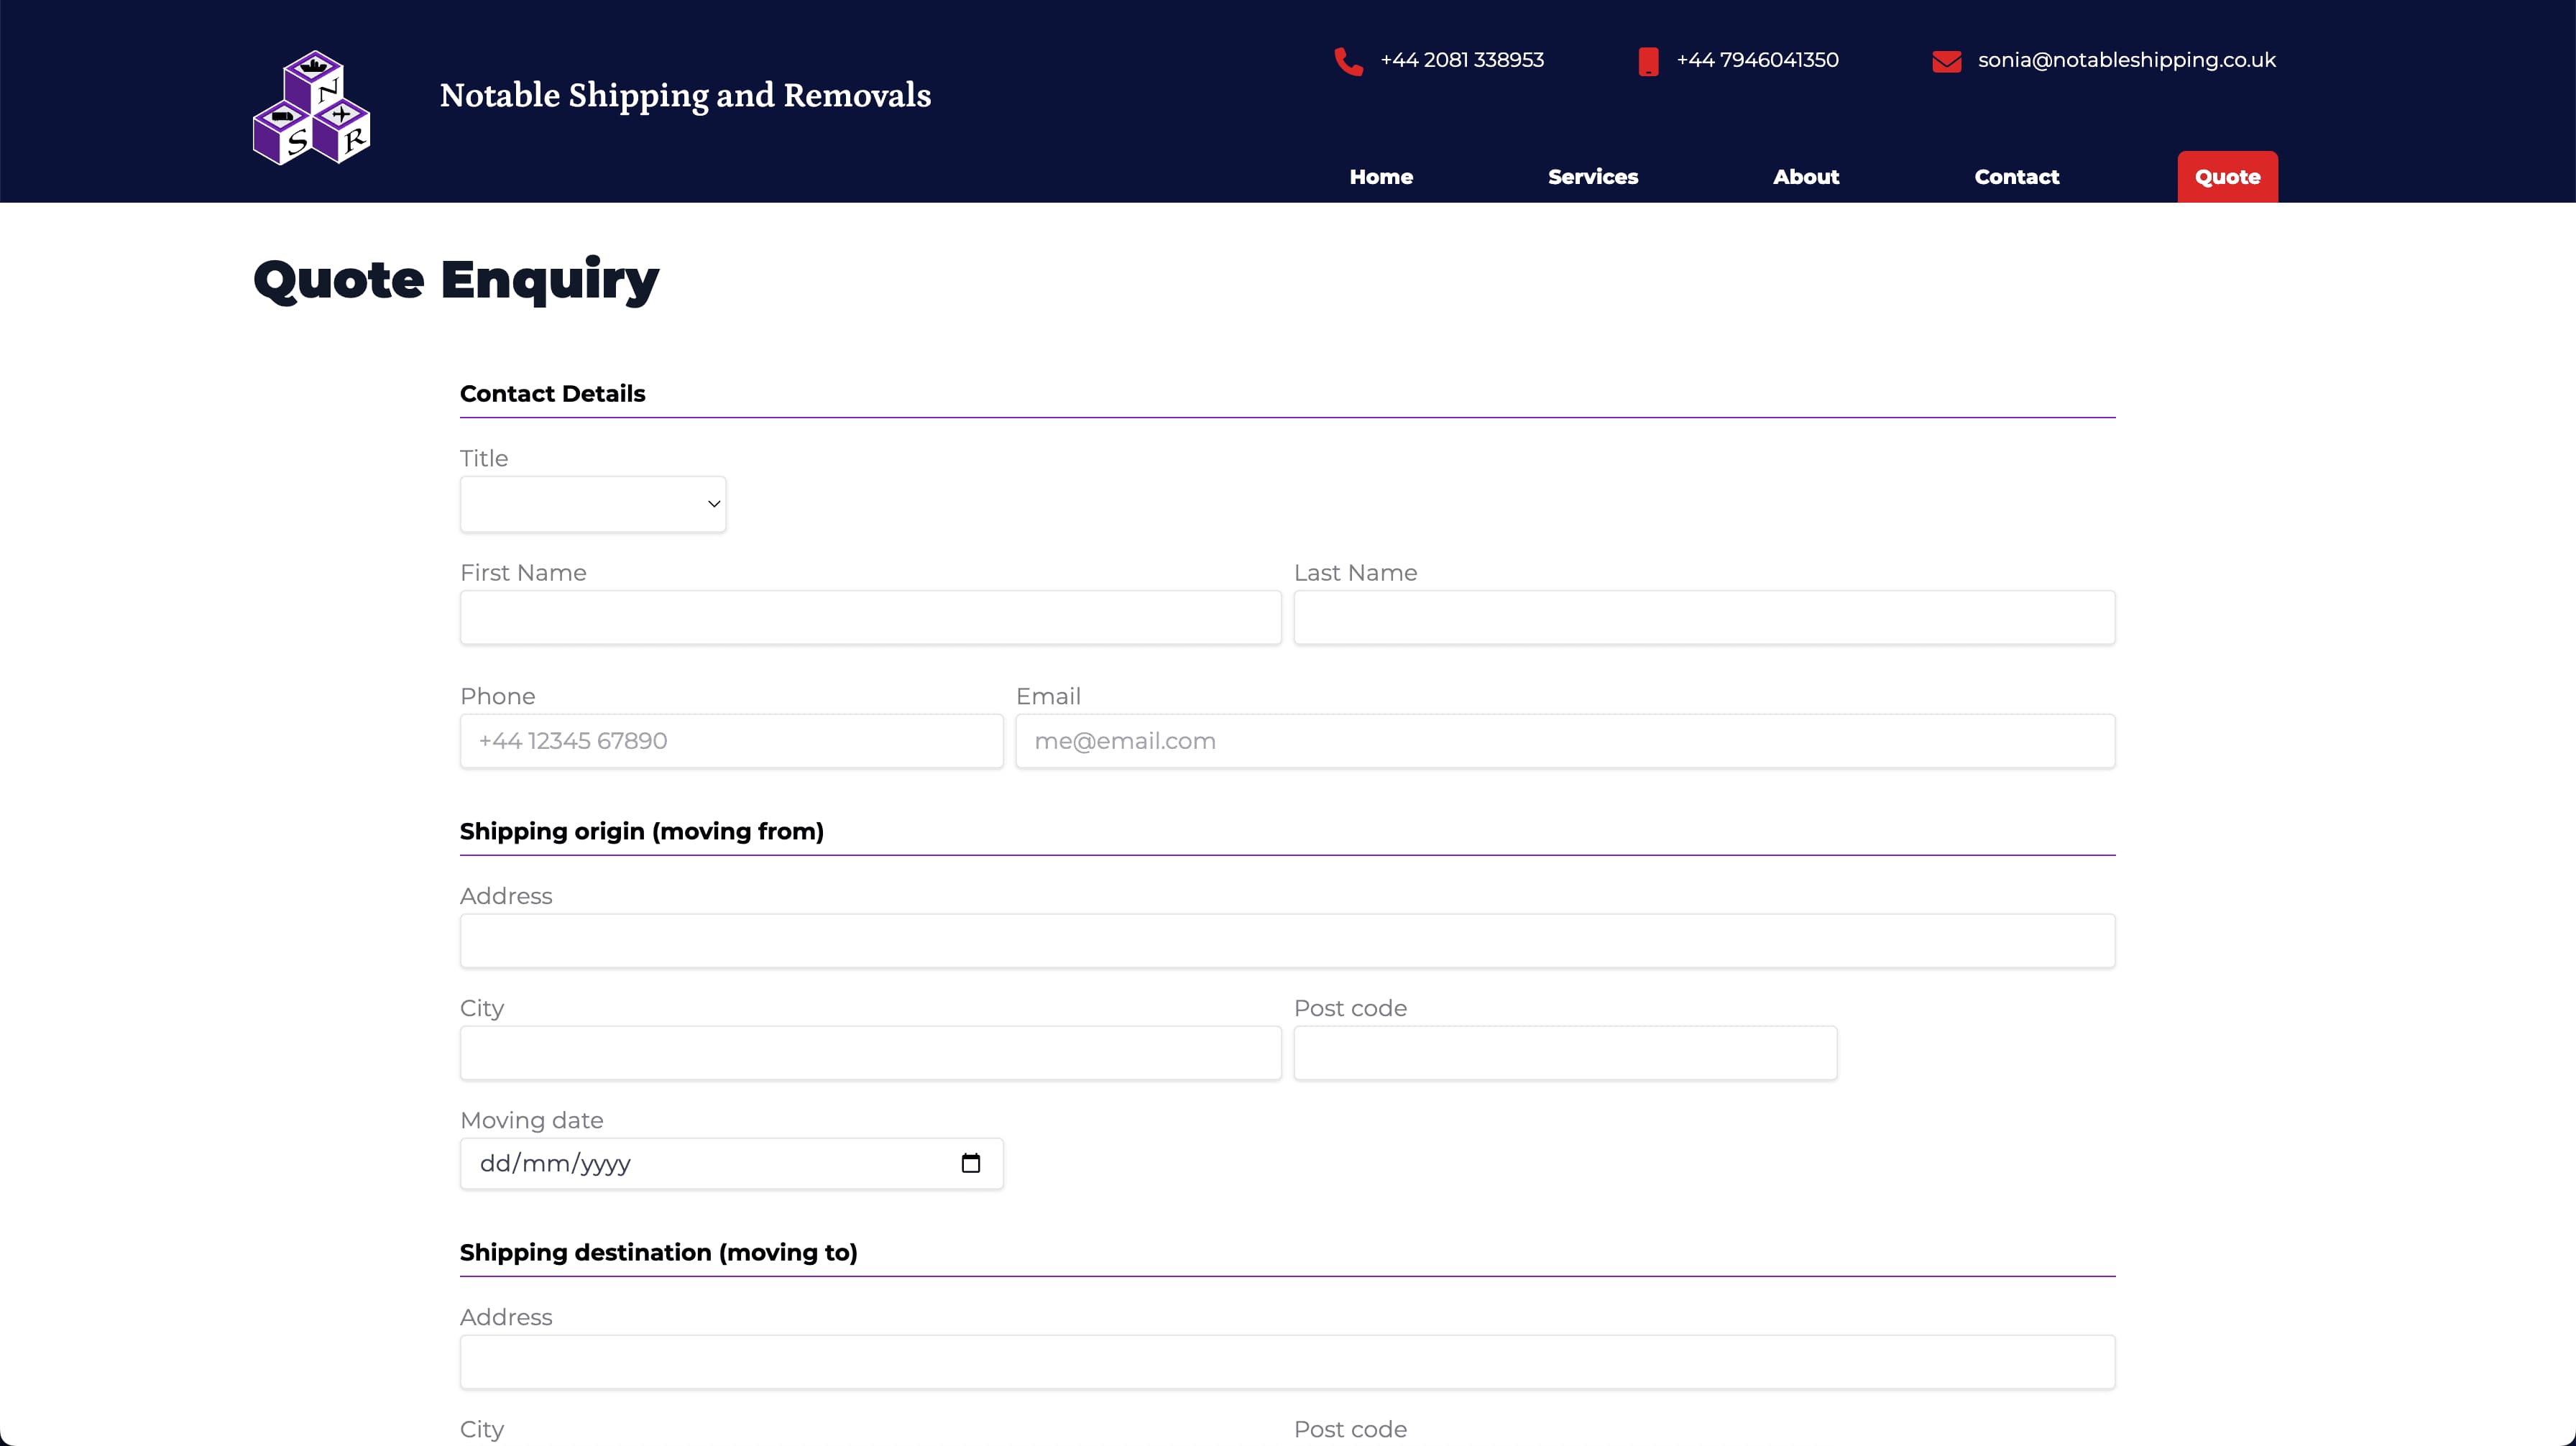Click the Shipping origin City field
This screenshot has height=1446, width=2576.
(x=870, y=1053)
